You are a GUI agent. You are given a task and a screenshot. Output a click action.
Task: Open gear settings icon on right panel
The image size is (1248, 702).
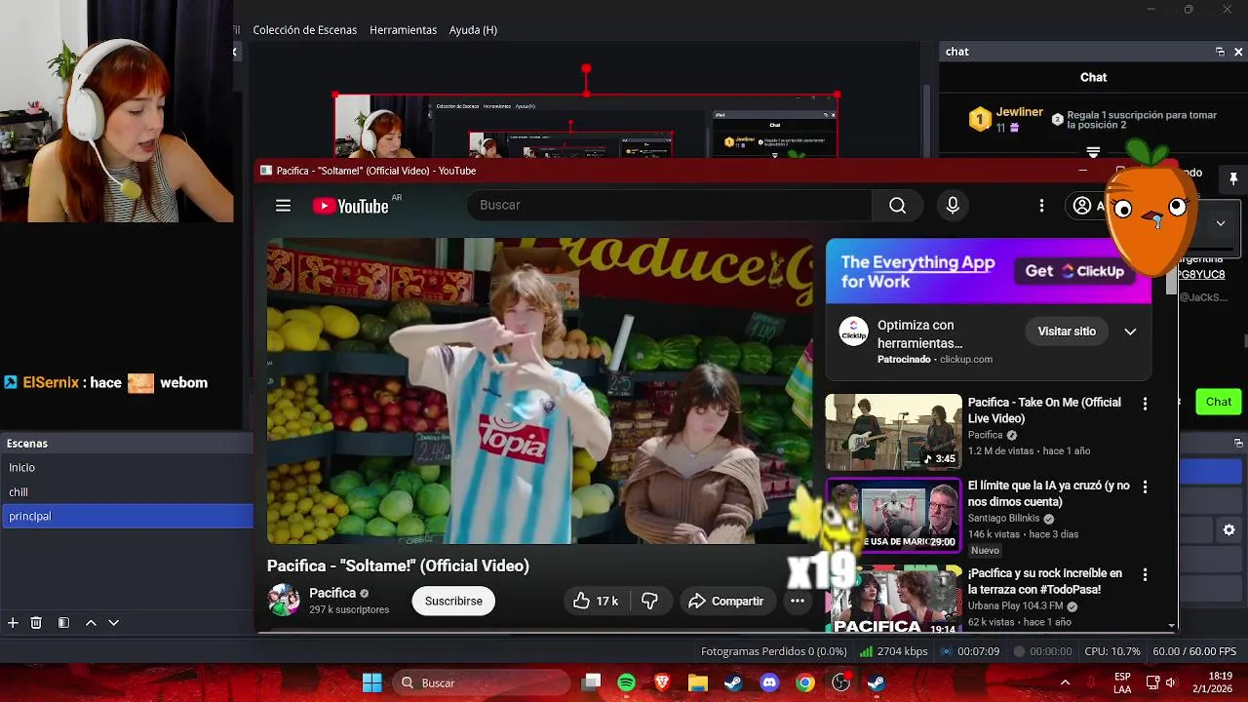(1228, 530)
